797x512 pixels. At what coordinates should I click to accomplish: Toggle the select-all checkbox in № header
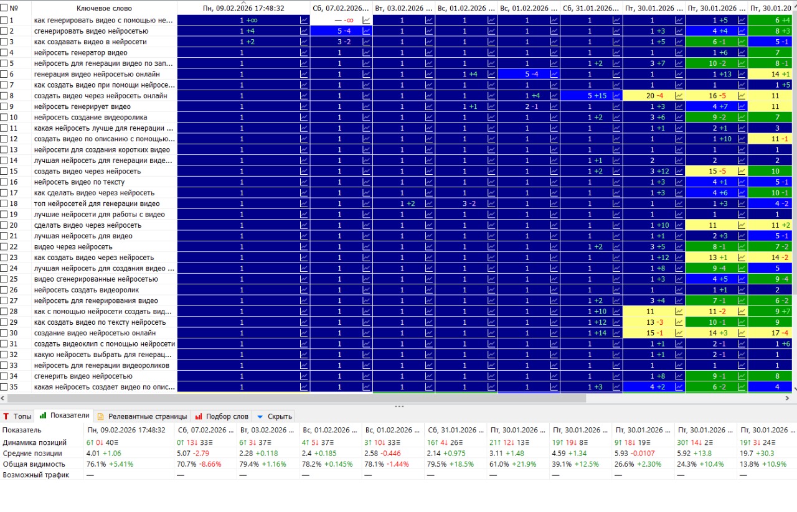pos(4,8)
